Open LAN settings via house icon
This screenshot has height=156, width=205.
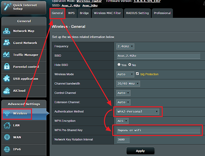7,126
